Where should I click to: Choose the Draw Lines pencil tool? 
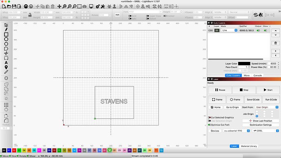click(x=6, y=30)
